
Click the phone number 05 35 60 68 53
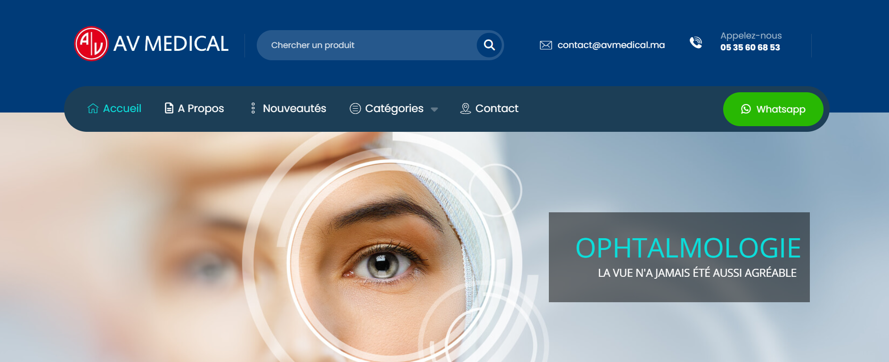point(750,48)
